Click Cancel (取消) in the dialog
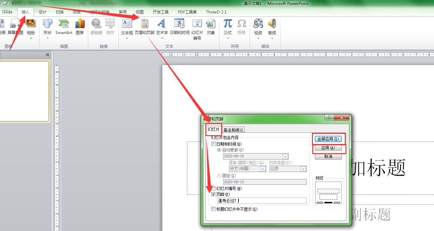Image resolution: width=434 pixels, height=231 pixels. (x=328, y=157)
